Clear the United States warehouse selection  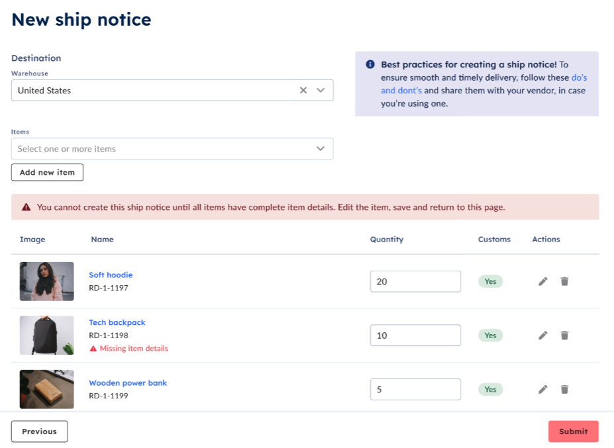pos(303,91)
